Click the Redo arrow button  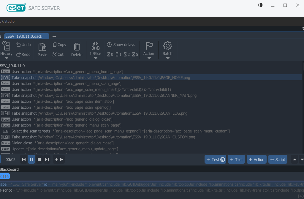click(x=23, y=54)
